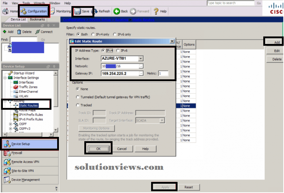
Task: Select IPv6 Prefix Rules icon
Action: (16, 119)
